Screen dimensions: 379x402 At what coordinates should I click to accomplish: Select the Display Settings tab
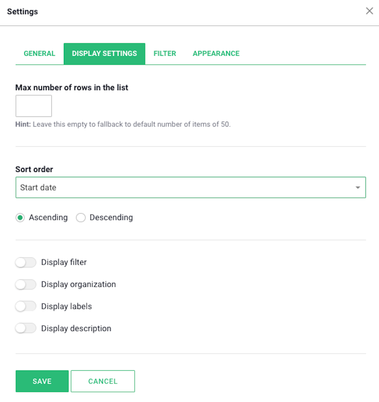[x=104, y=53]
